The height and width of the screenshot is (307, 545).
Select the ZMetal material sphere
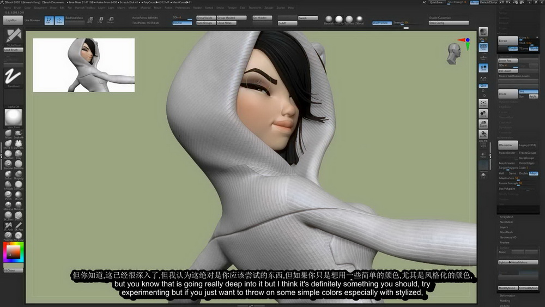click(359, 20)
